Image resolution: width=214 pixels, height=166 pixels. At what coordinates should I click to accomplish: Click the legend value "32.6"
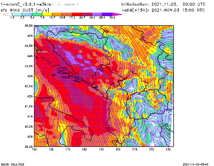pos(112,17)
